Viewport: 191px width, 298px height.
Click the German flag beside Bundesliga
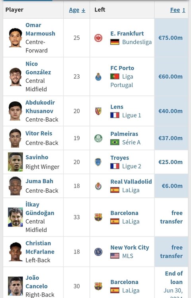pos(115,42)
